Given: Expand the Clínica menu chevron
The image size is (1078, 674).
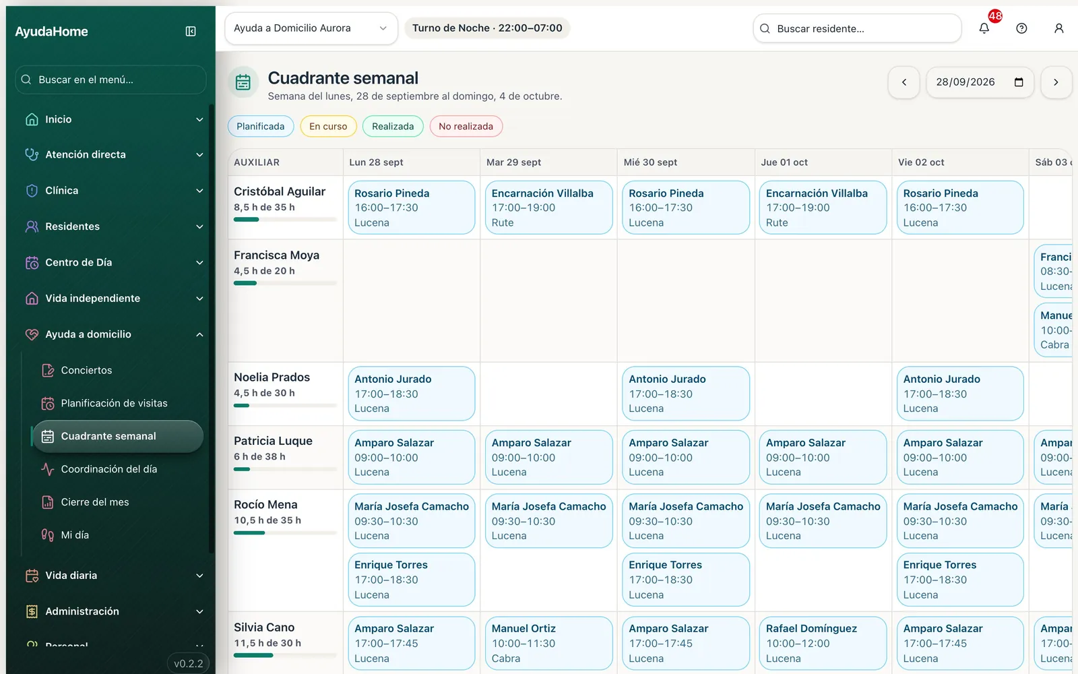Looking at the screenshot, I should 199,191.
